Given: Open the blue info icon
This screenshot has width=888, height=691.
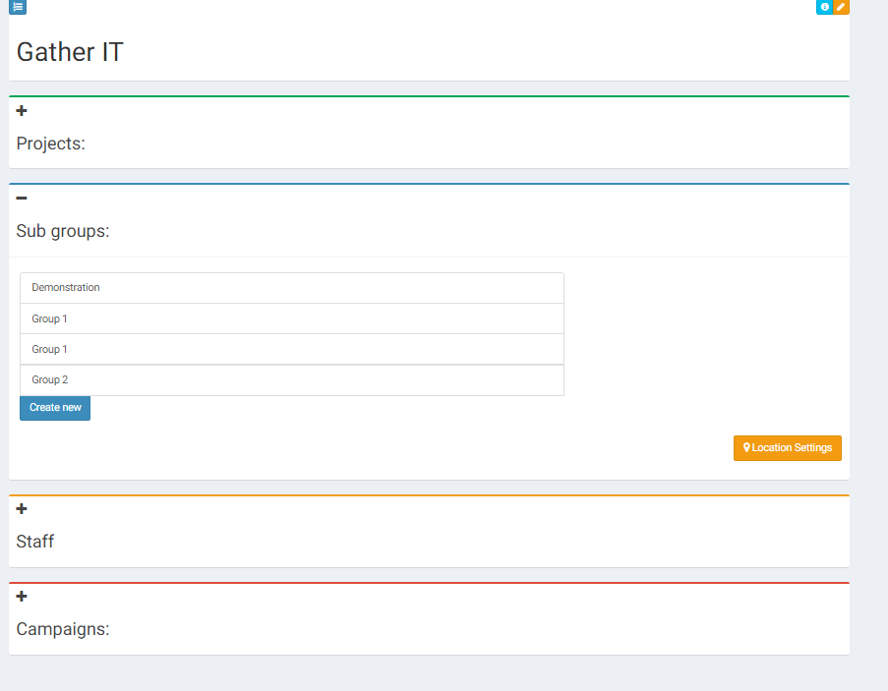Looking at the screenshot, I should pos(824,7).
